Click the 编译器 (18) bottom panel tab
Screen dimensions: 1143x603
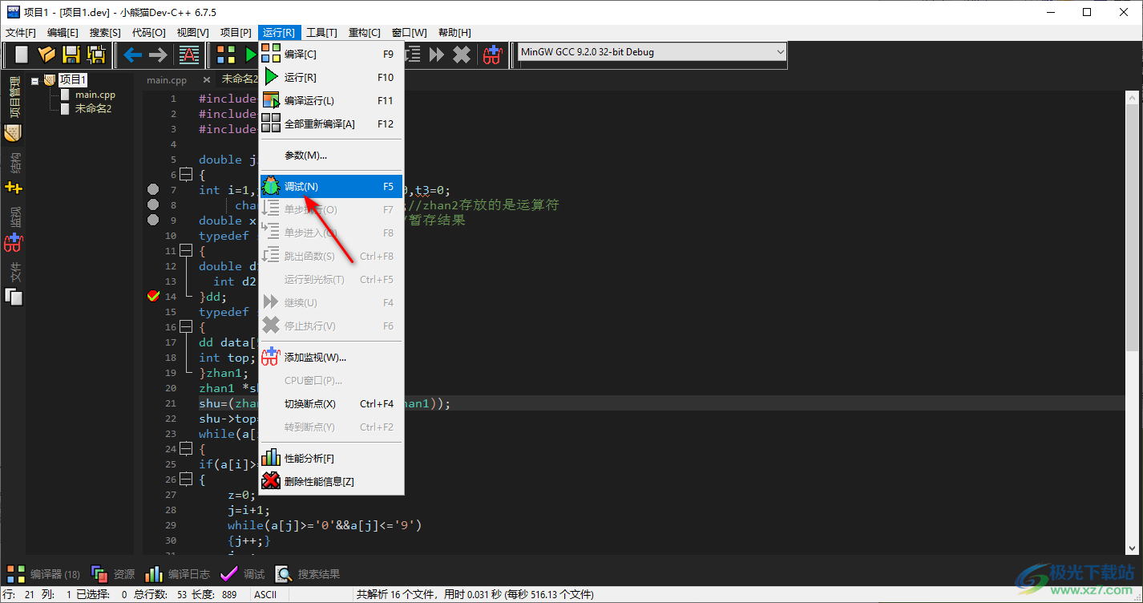click(43, 574)
